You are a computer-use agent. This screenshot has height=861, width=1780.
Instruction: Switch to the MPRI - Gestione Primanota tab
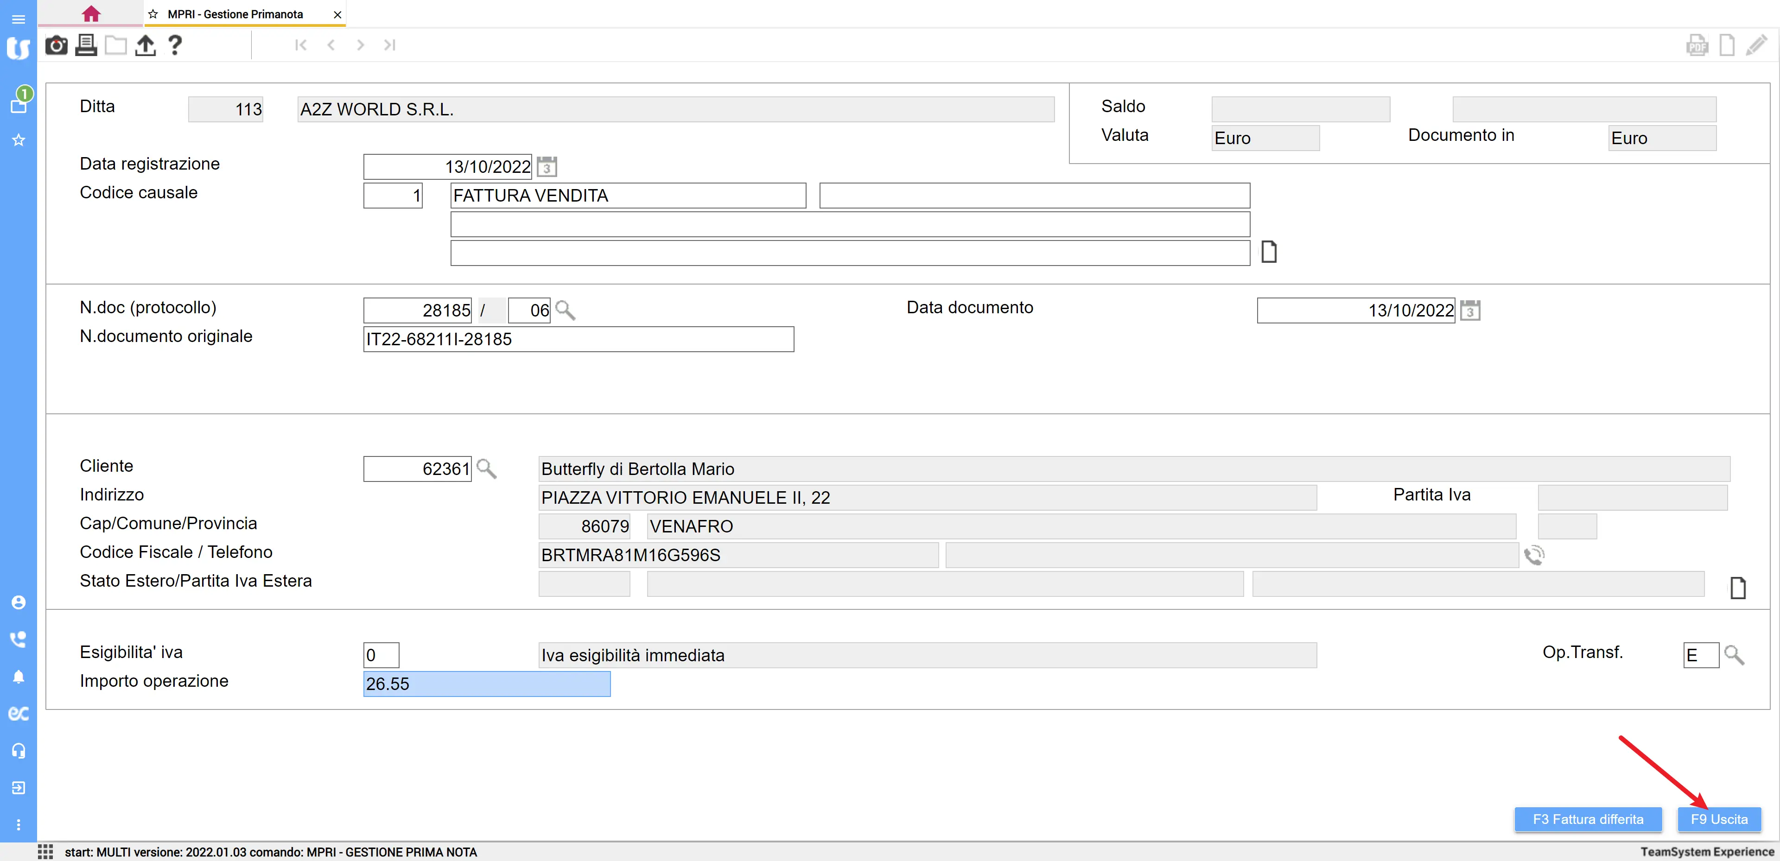point(235,14)
